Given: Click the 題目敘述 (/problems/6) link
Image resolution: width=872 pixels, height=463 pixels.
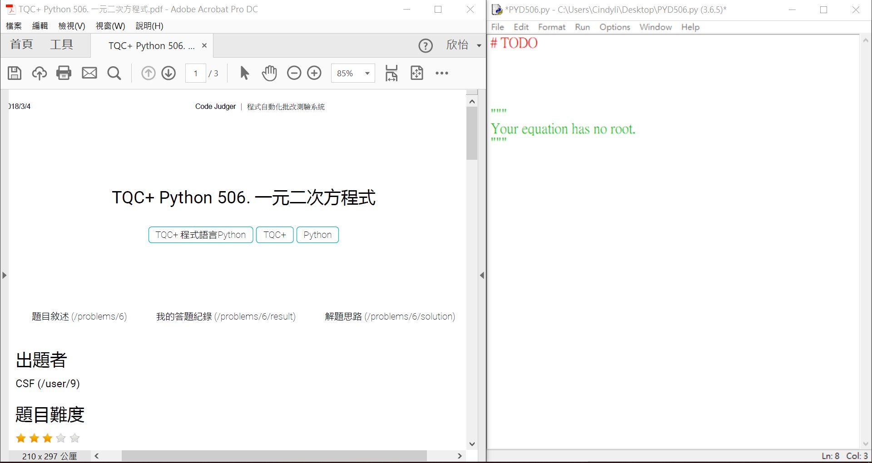Looking at the screenshot, I should coord(79,316).
